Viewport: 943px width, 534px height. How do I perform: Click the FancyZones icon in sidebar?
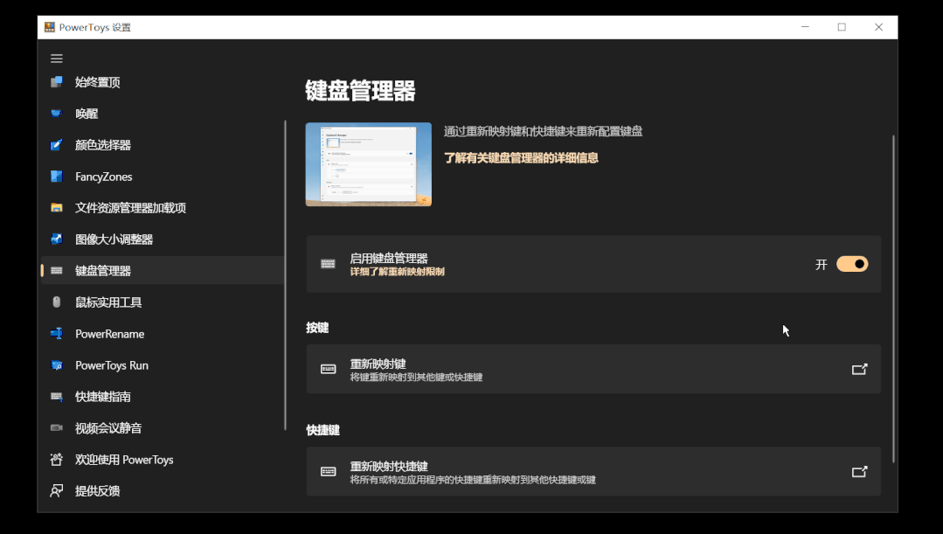(x=57, y=177)
